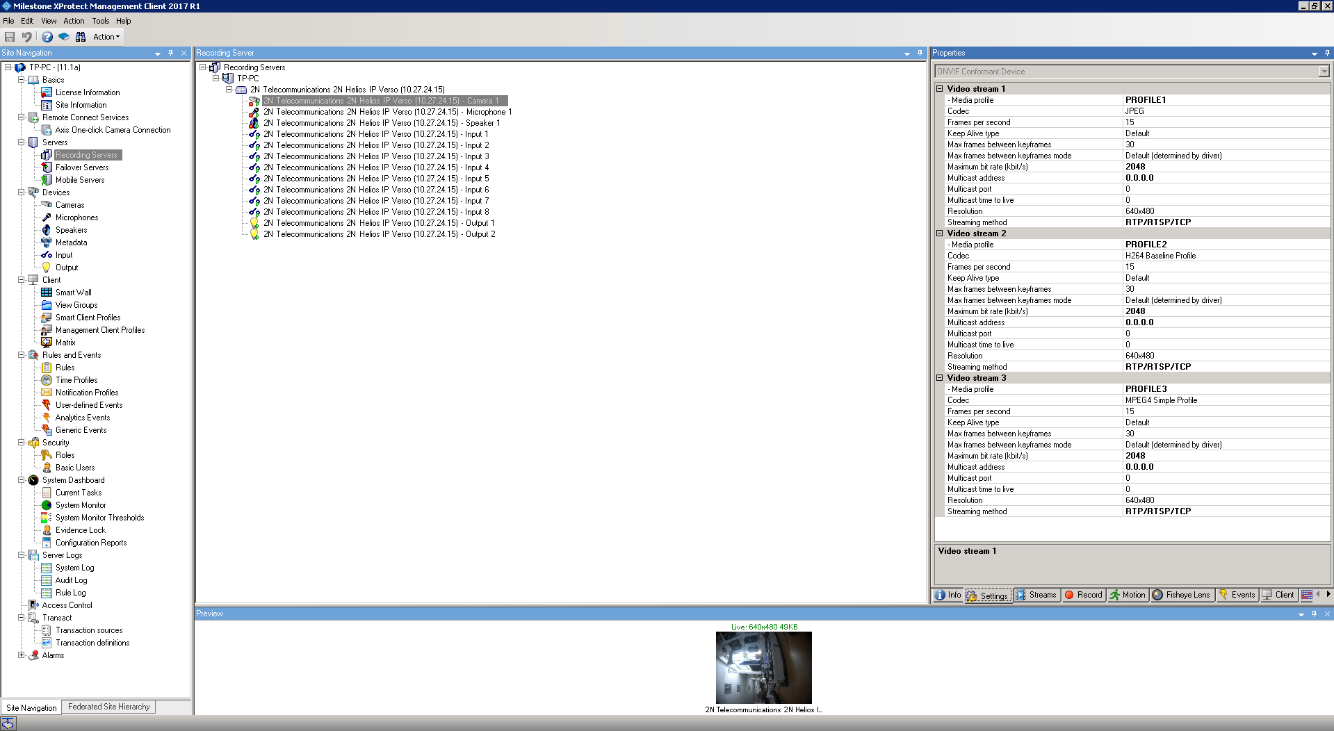Collapse the Video stream 3 section
The width and height of the screenshot is (1334, 731).
point(939,378)
